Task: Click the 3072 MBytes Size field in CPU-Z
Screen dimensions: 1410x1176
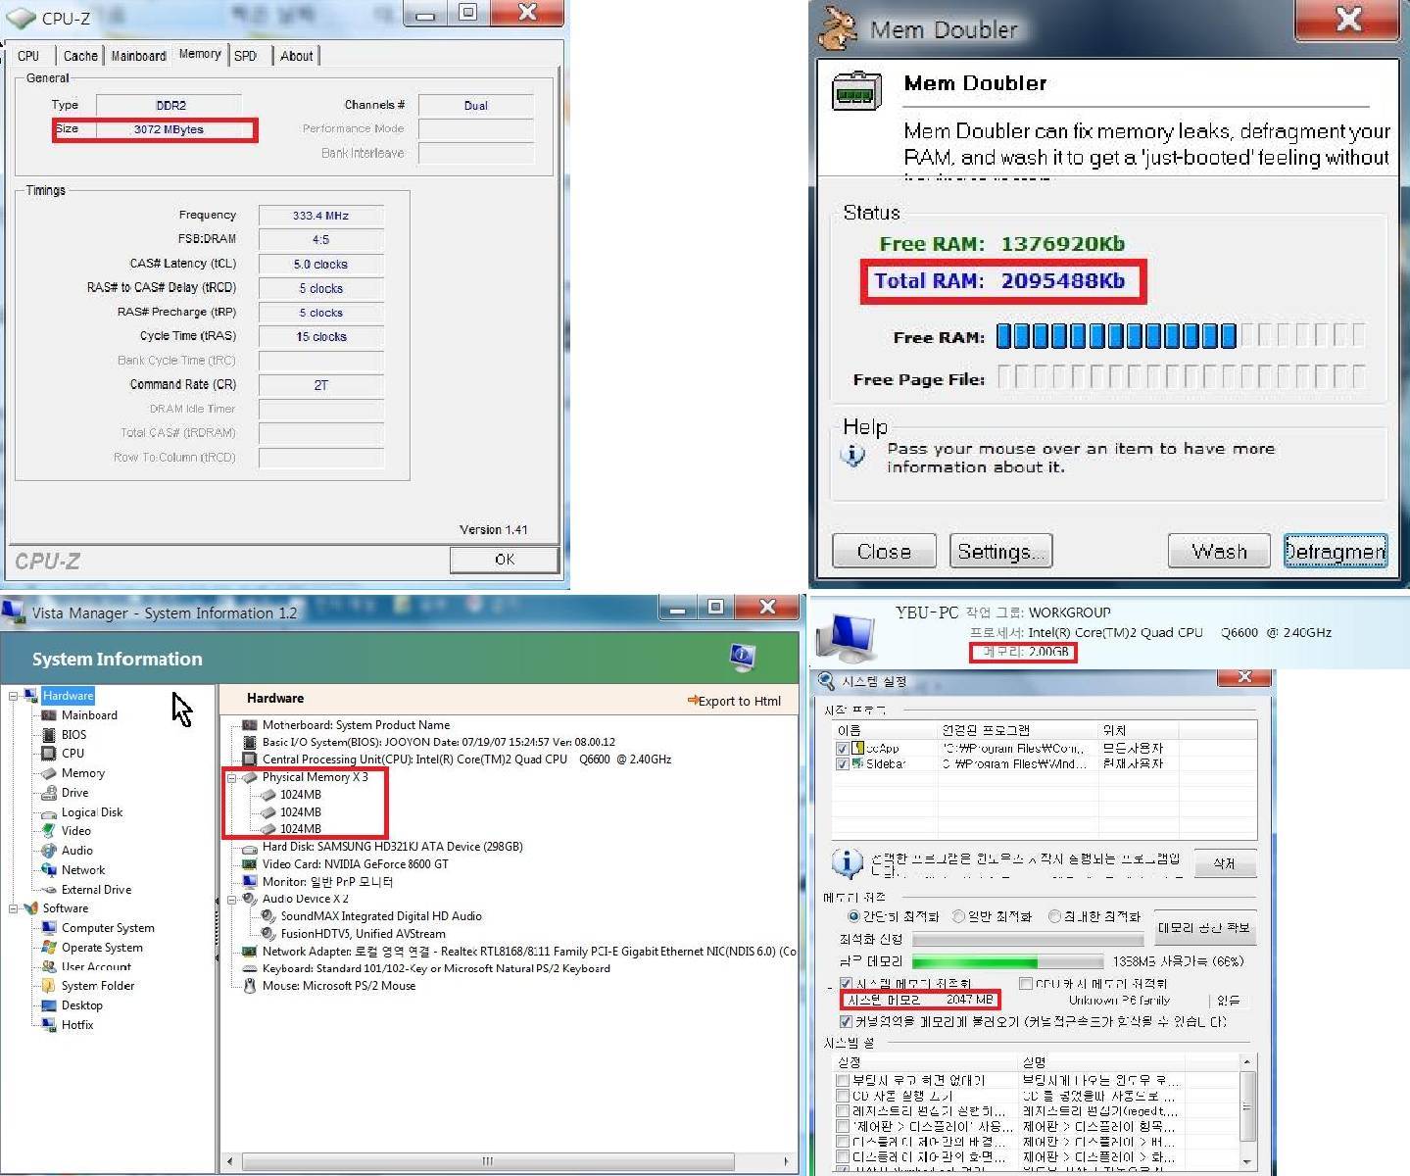Action: (169, 129)
